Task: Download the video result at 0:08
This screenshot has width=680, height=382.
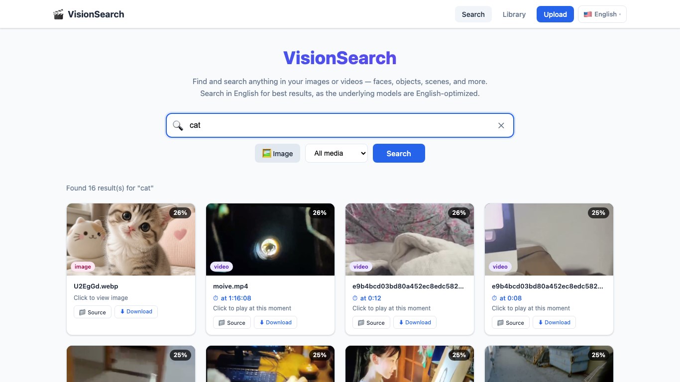Action: 554,322
